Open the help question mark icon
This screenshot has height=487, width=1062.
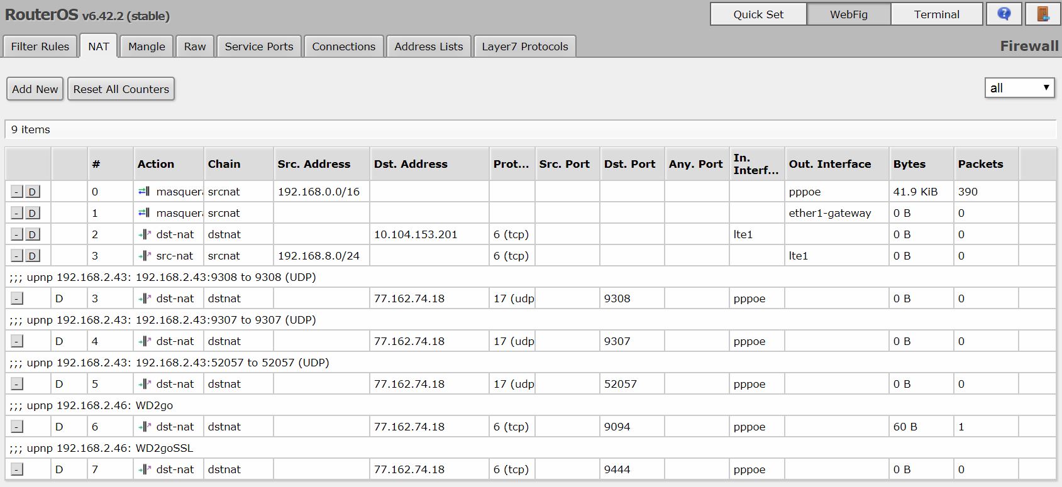[1004, 14]
